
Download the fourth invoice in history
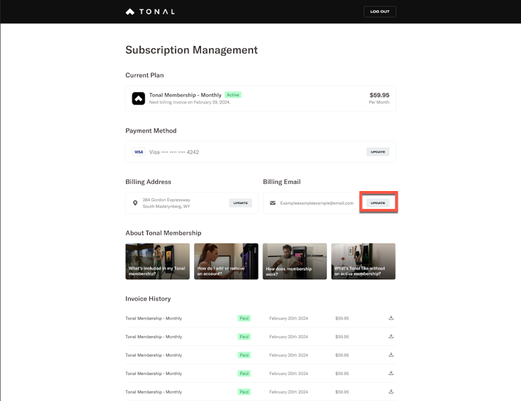[391, 373]
